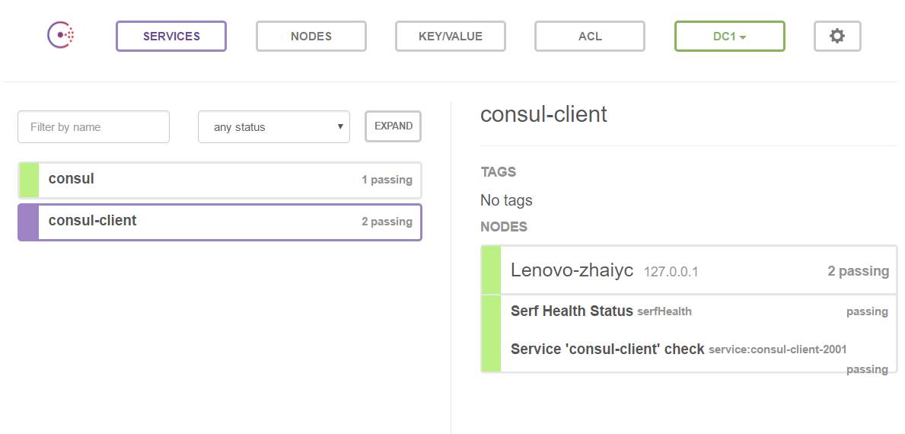Open the ACL tab
Viewport: 905px width, 434px height.
589,36
